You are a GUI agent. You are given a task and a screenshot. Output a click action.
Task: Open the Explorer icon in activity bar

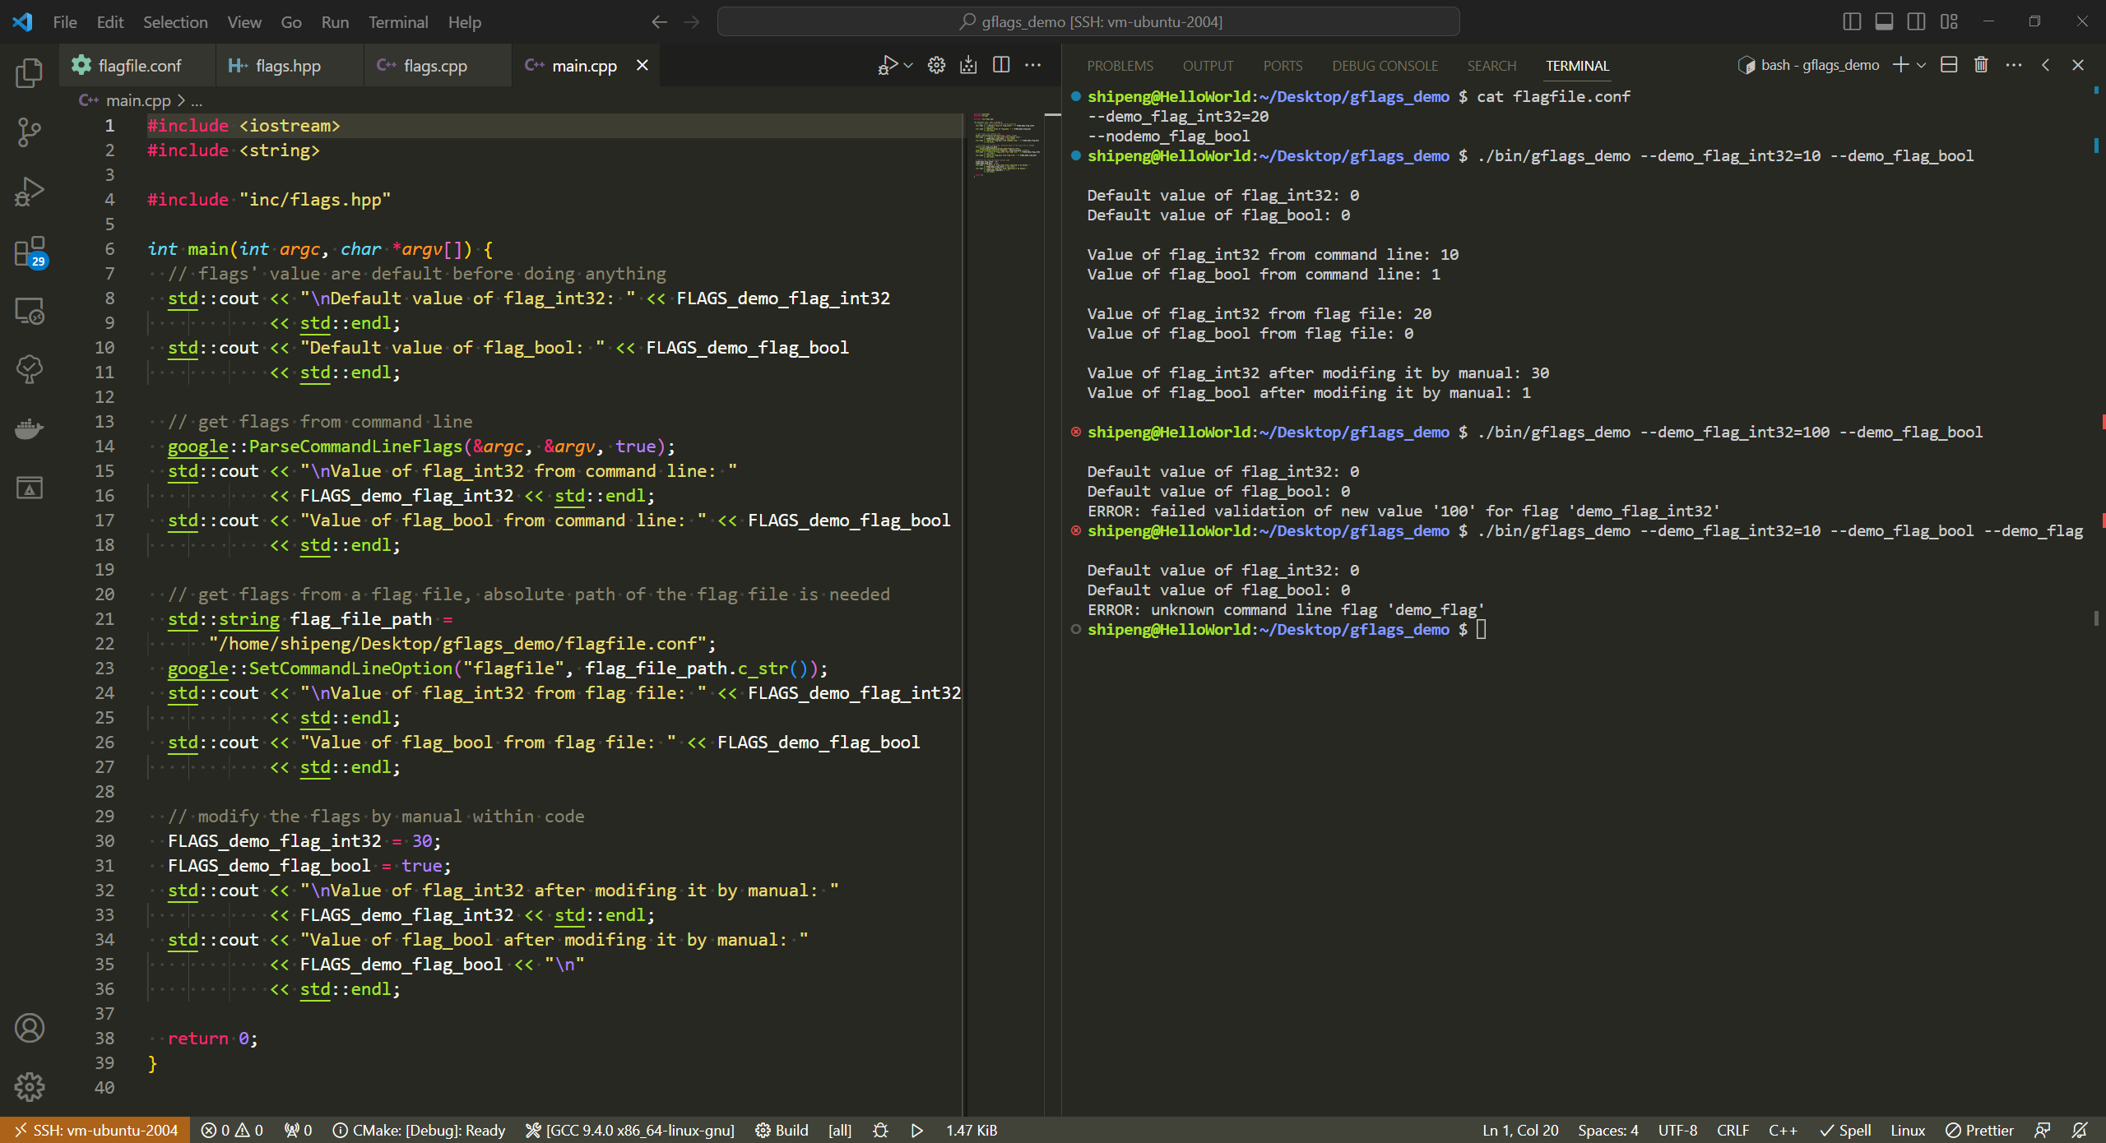coord(30,73)
